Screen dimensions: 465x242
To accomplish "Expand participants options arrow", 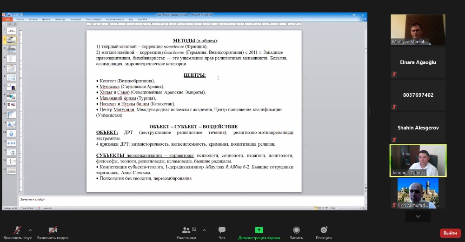I will point(204,230).
